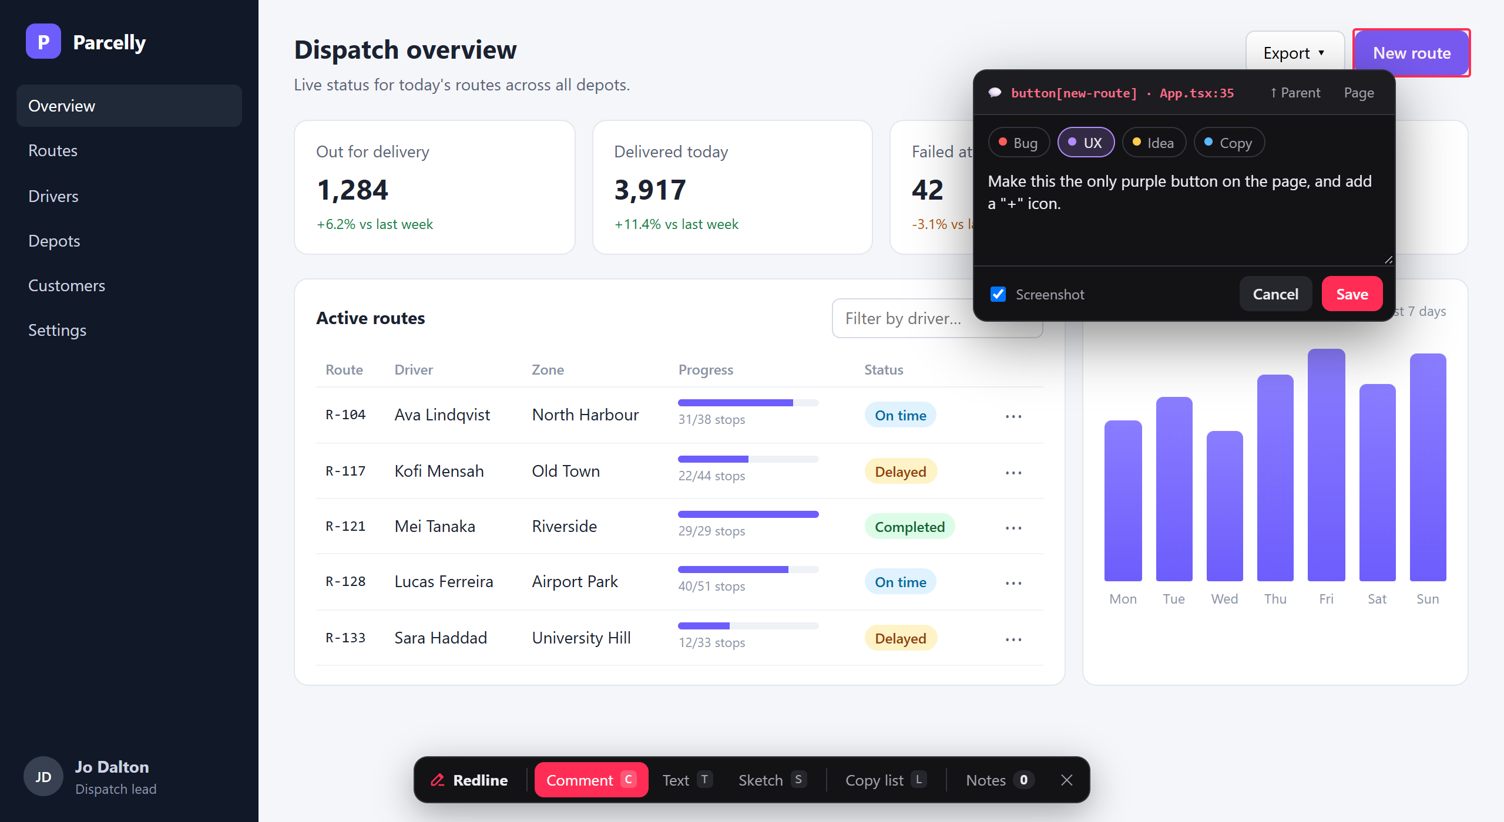Open row actions for route R-133

click(x=1013, y=639)
